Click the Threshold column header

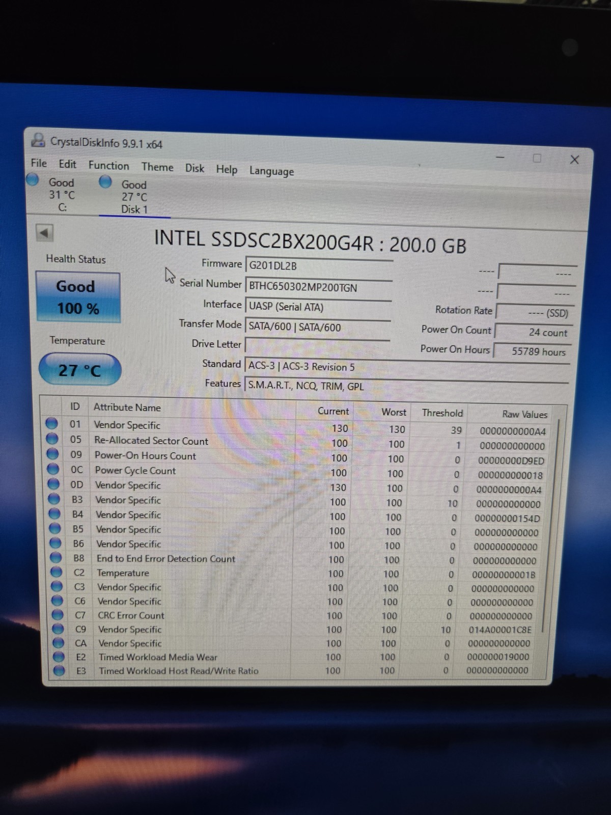[x=442, y=413]
